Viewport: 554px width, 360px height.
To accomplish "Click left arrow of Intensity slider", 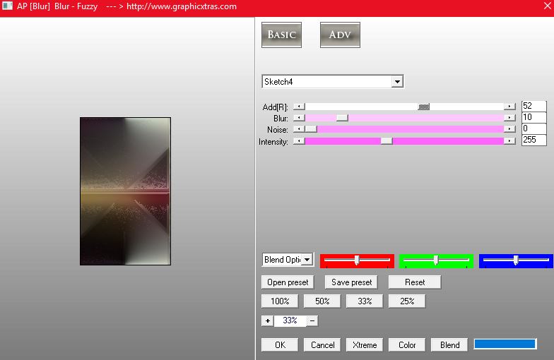I will [299, 141].
